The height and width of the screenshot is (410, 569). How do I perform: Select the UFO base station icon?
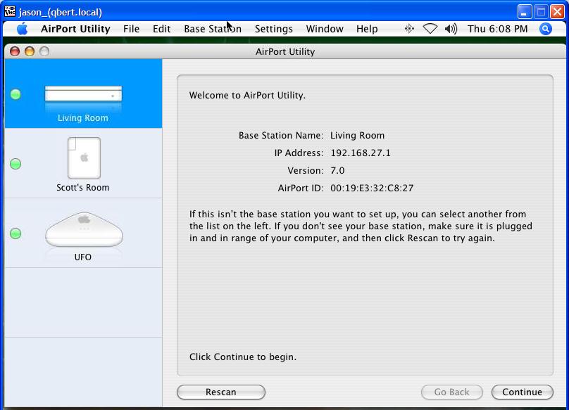point(84,230)
